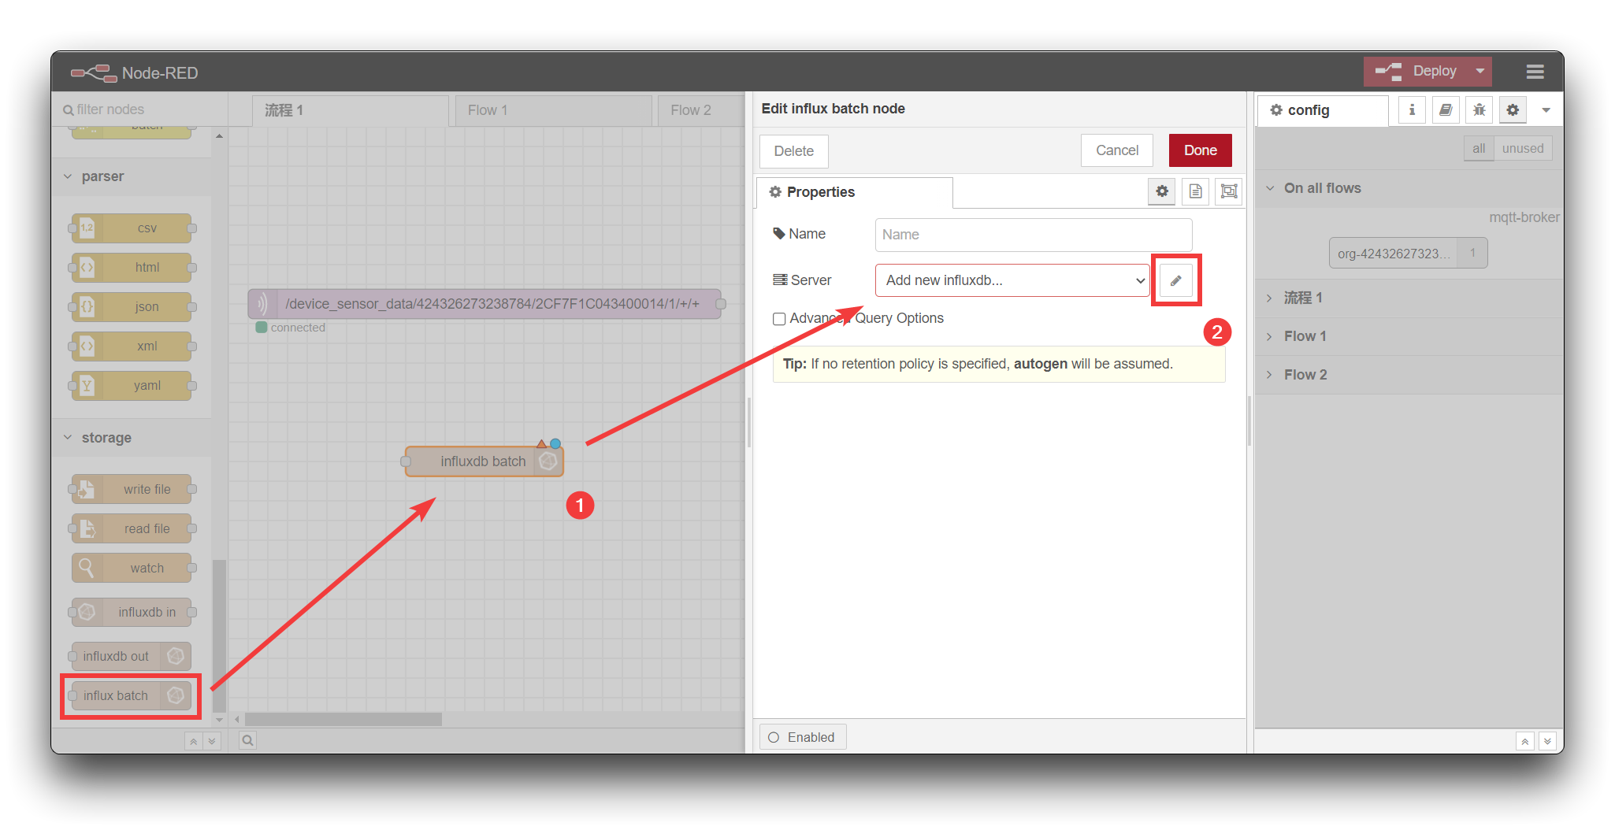Select the watch storage node
The height and width of the screenshot is (830, 1615).
click(132, 569)
